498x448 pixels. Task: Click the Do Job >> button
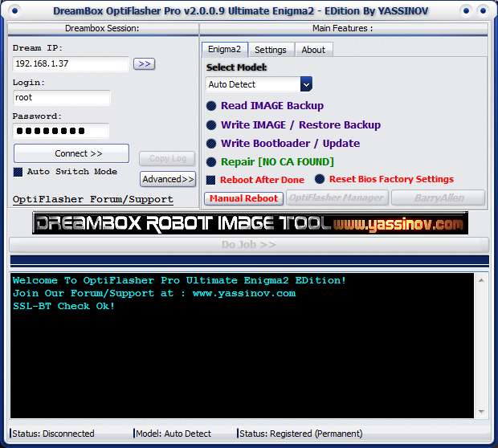(249, 245)
